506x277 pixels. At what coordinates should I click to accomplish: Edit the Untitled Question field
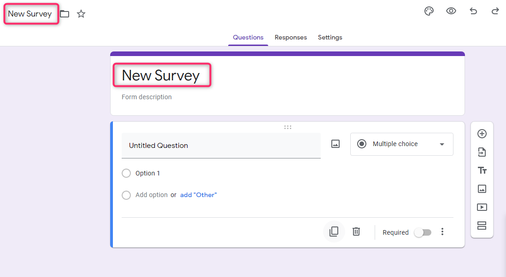click(x=221, y=146)
